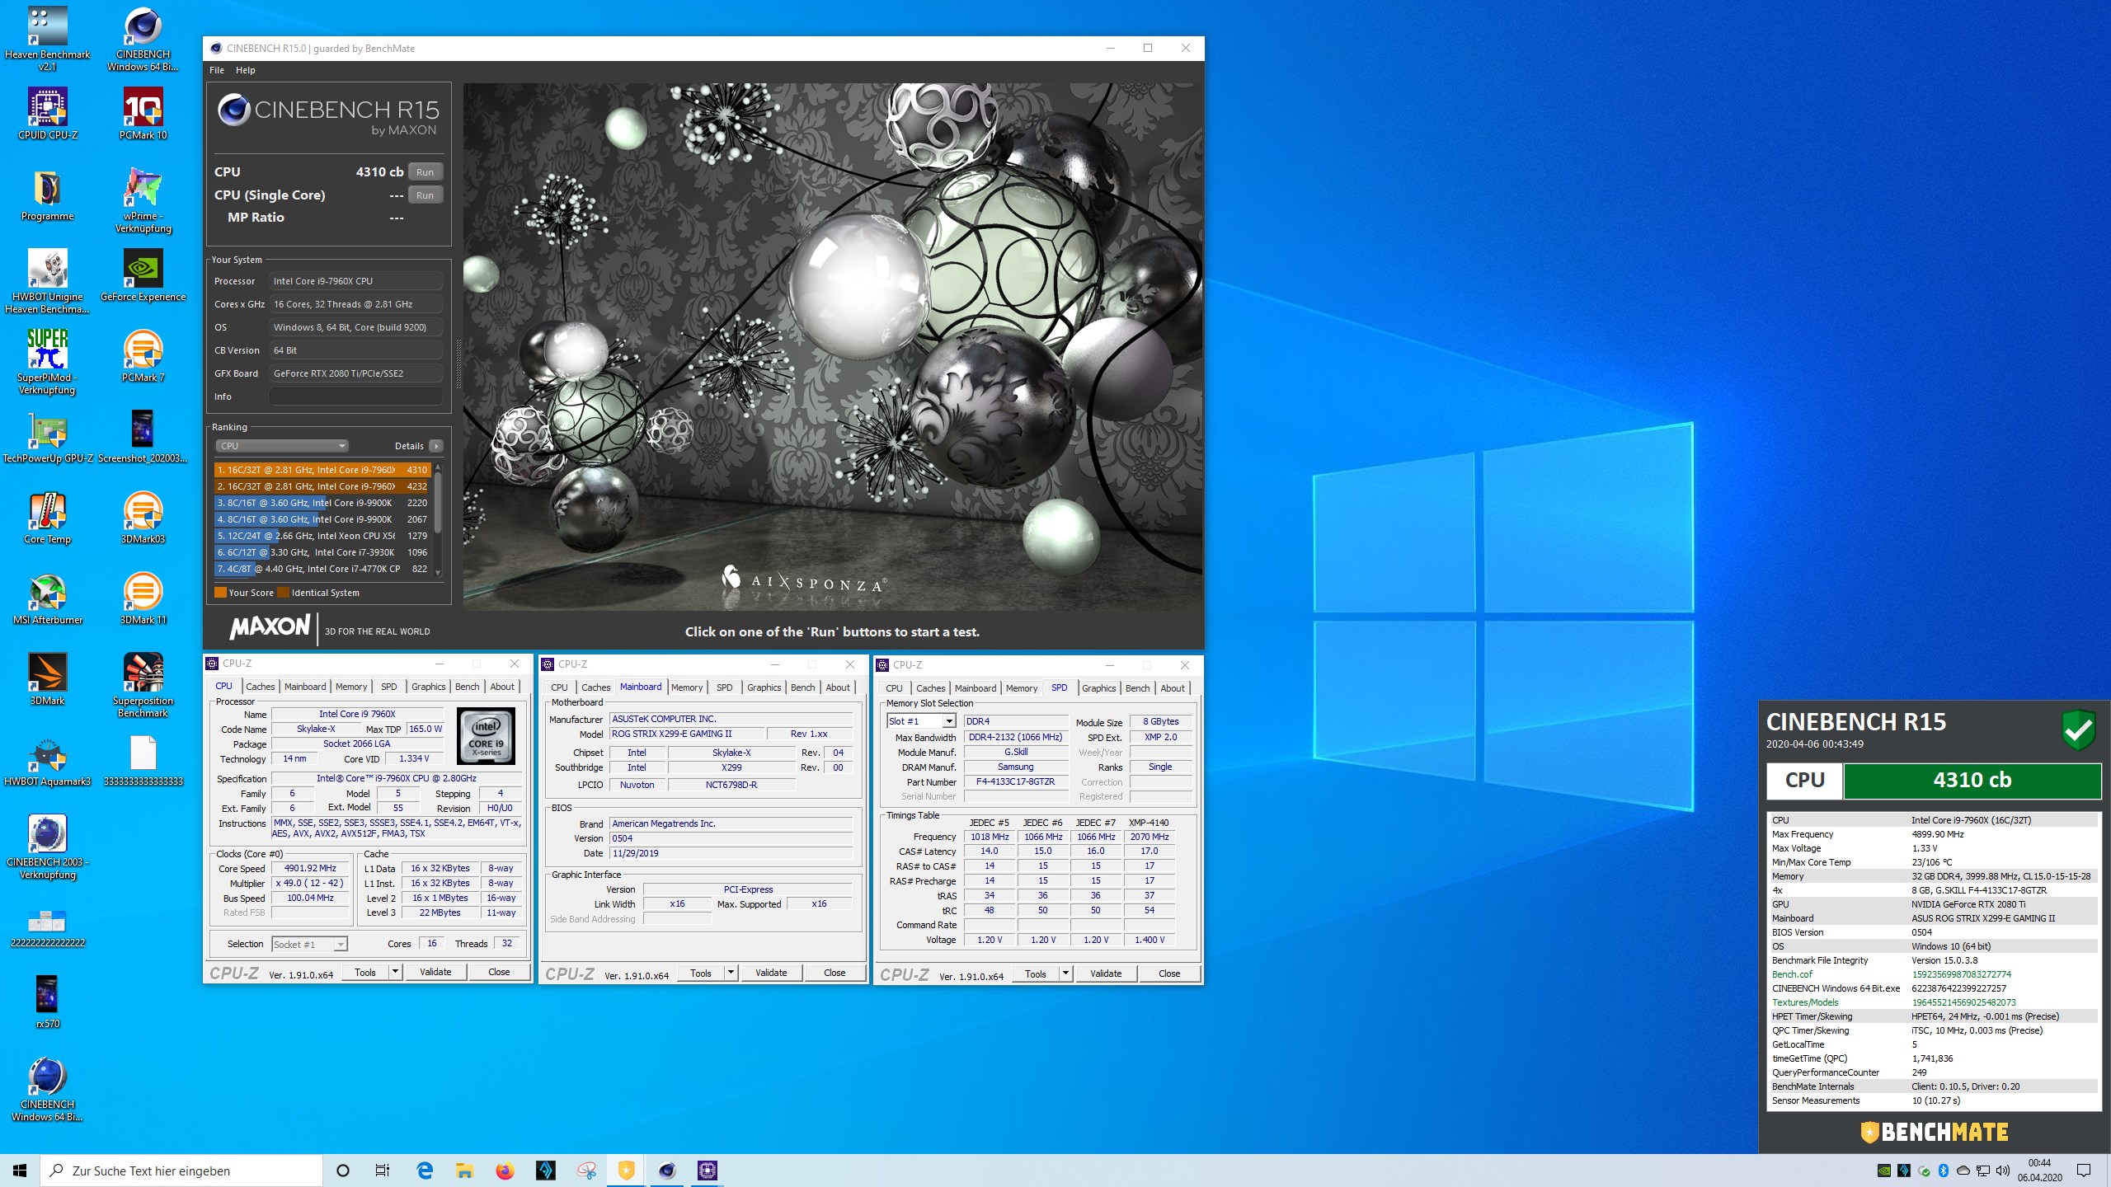The width and height of the screenshot is (2111, 1187).
Task: Select the CINEBENCH 2003 - Verknüpfung shortcut
Action: [x=47, y=847]
